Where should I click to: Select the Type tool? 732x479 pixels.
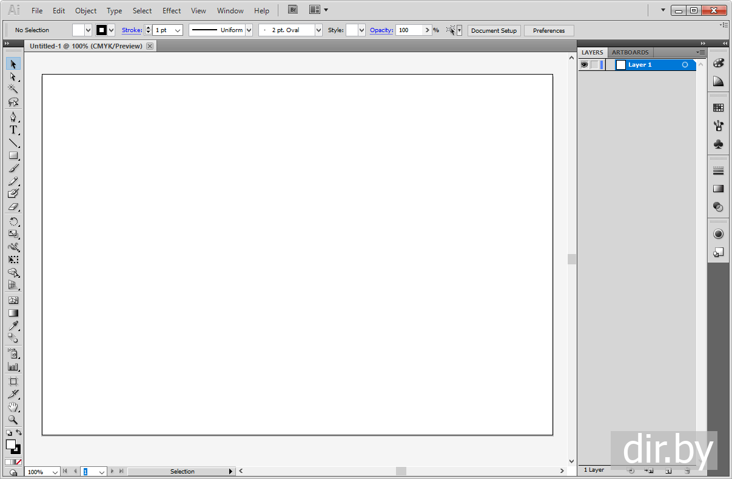tap(13, 130)
